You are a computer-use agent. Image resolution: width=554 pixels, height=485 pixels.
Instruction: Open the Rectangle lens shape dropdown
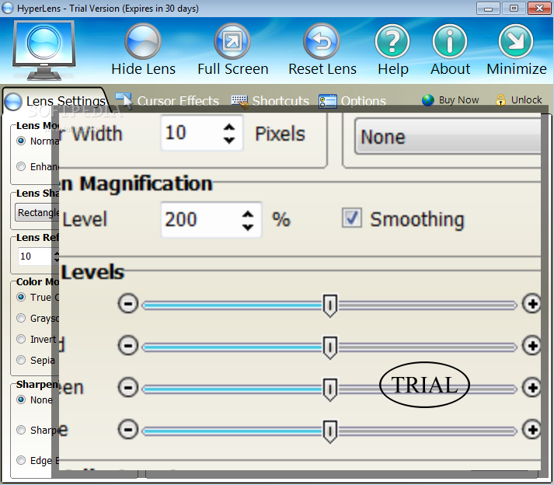click(37, 212)
